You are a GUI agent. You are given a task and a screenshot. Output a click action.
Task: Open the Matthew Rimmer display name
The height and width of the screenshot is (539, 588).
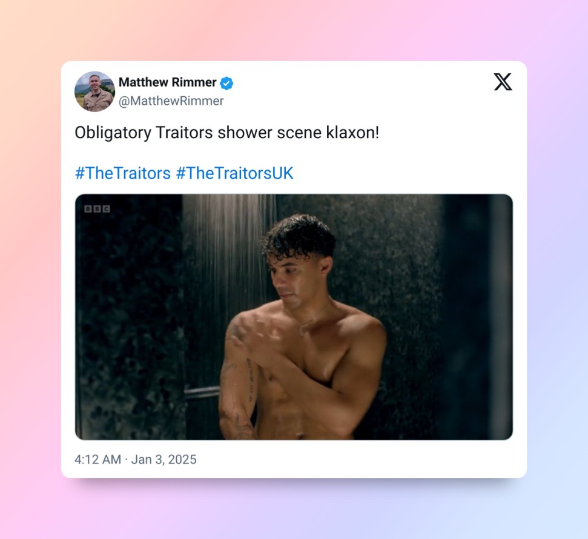[x=167, y=82]
